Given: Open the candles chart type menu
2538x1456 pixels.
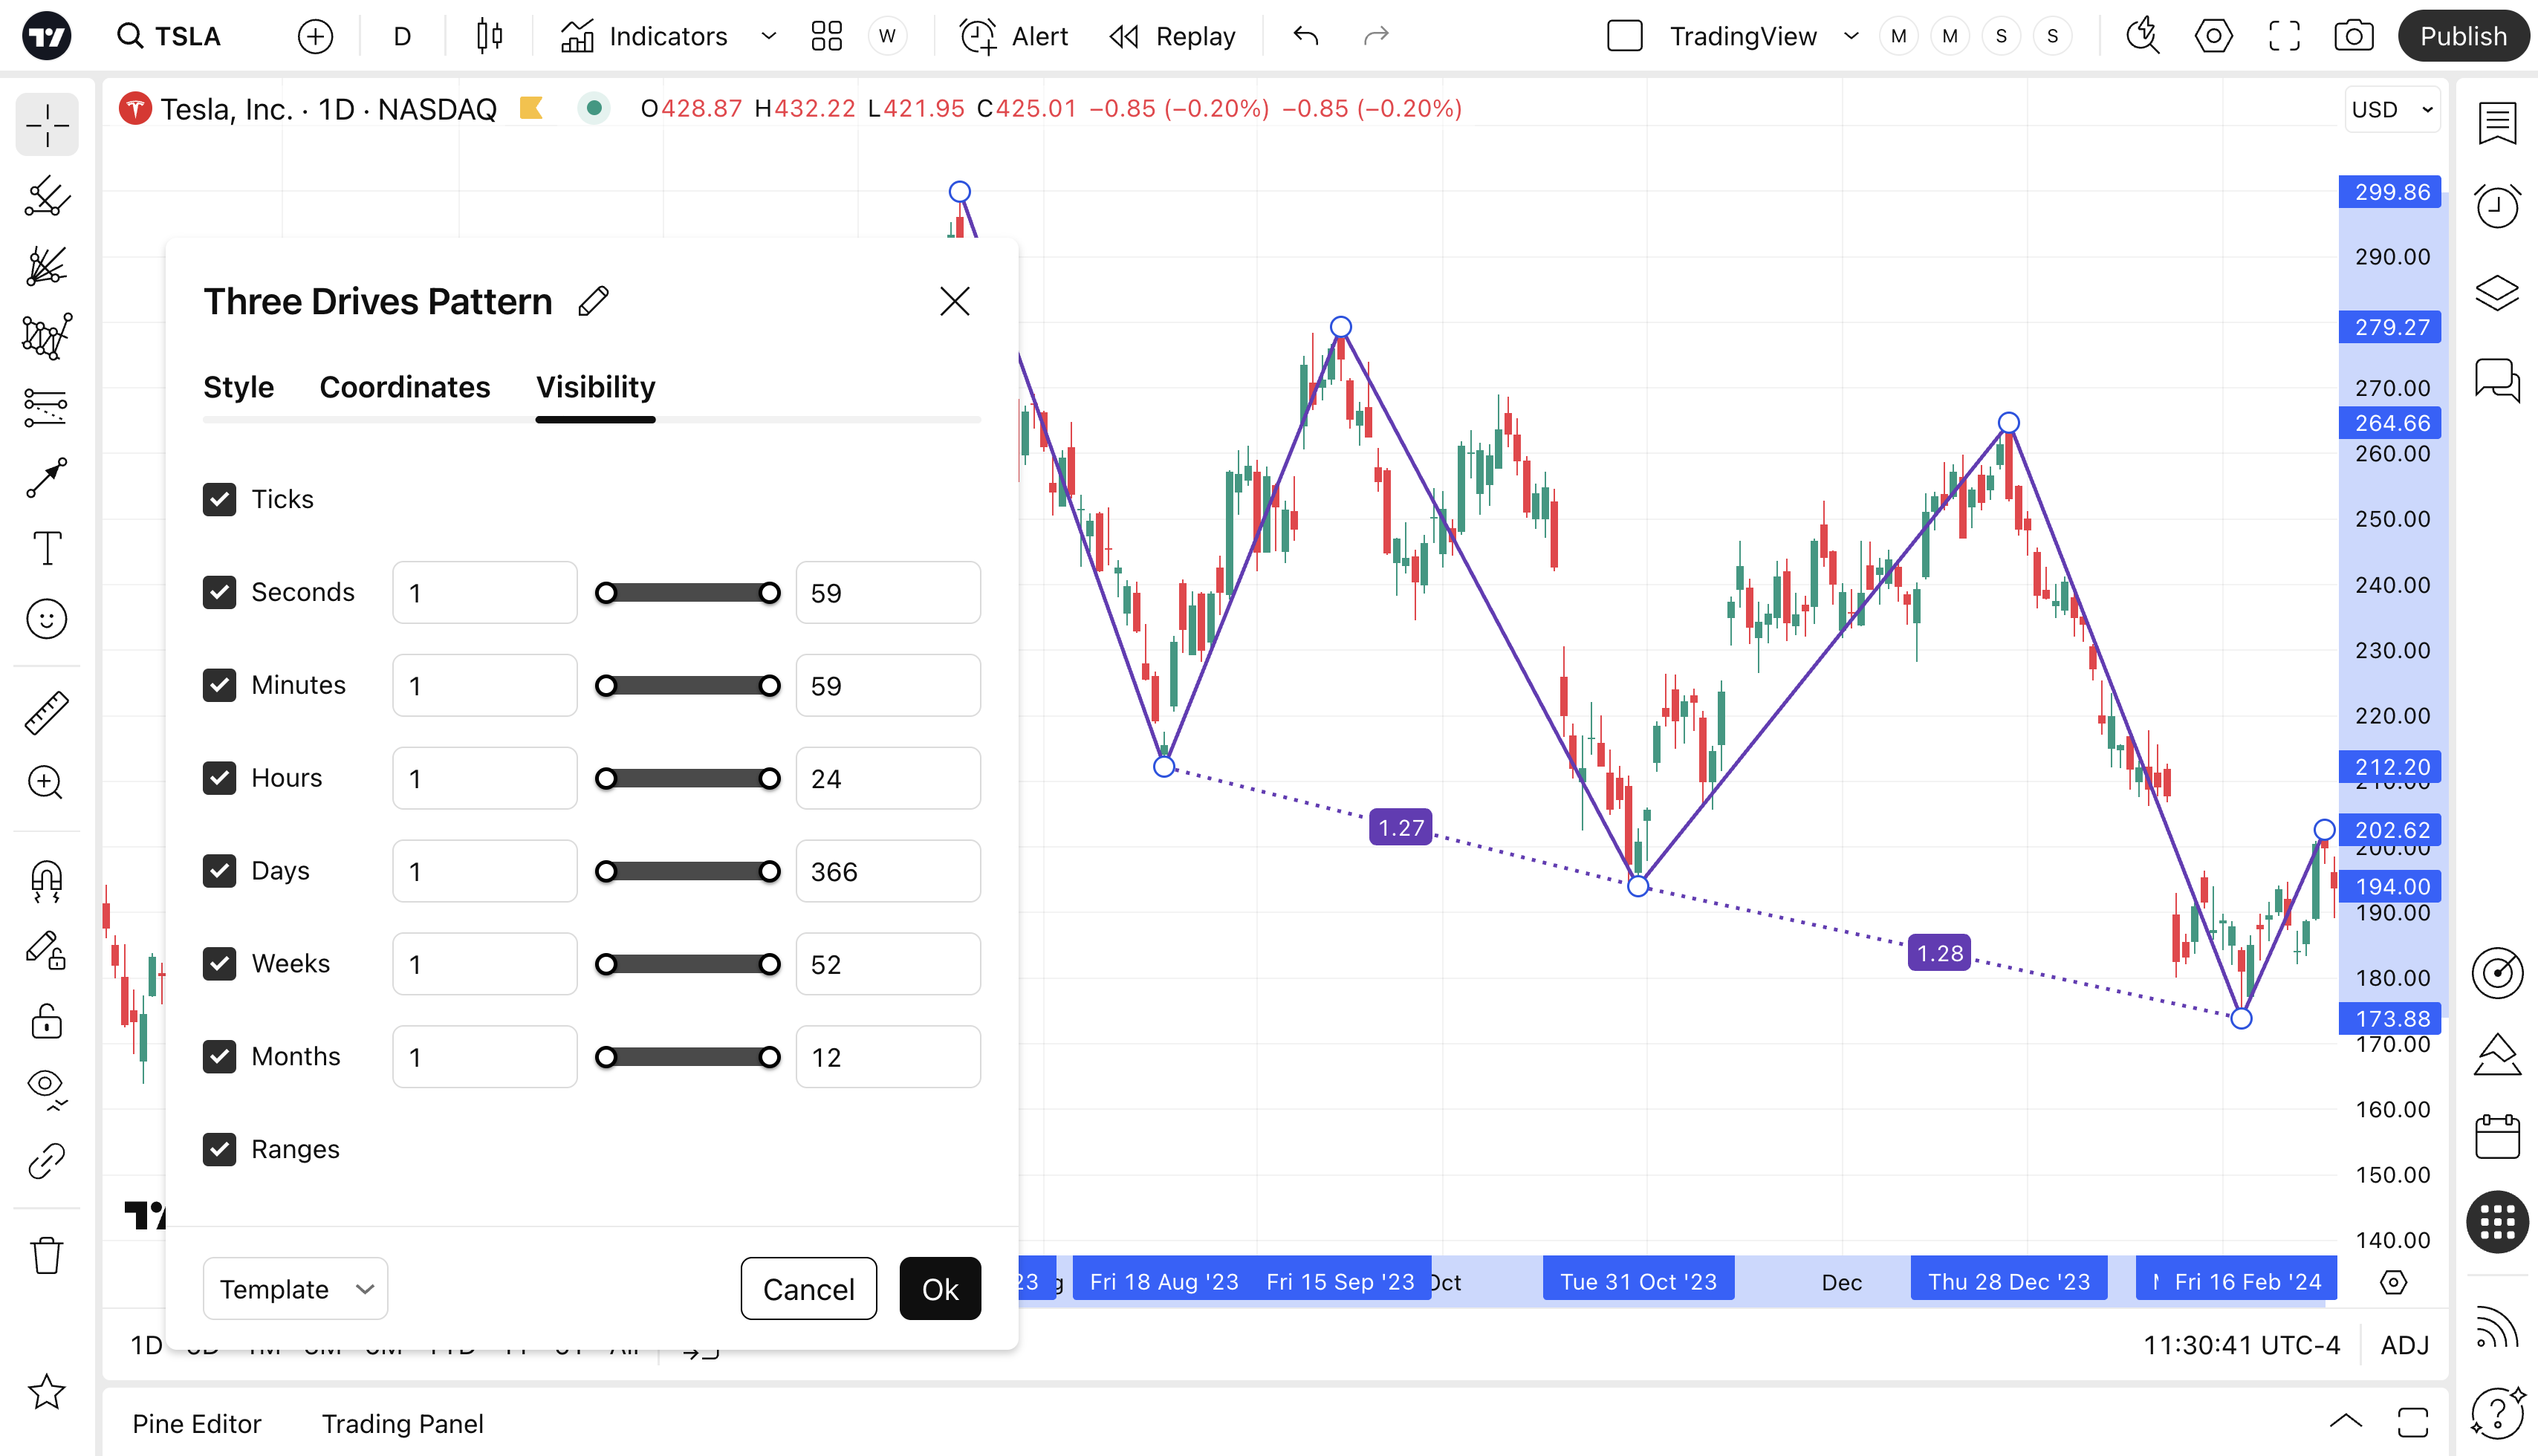Looking at the screenshot, I should pos(489,36).
